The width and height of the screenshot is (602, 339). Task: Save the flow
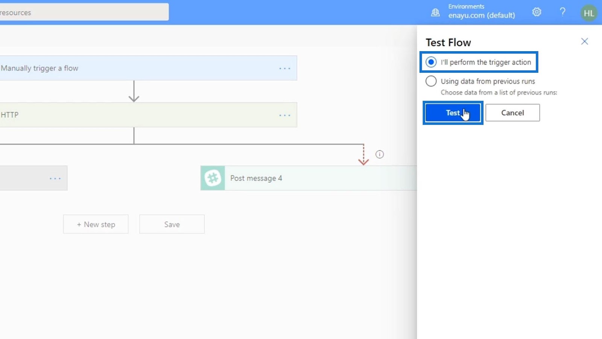[172, 224]
